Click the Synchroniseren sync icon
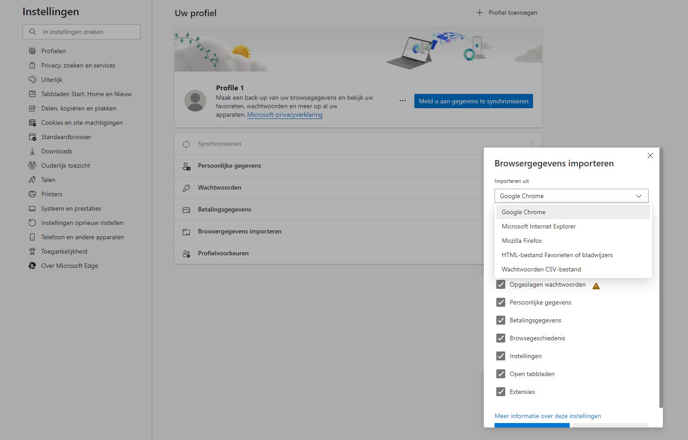The image size is (688, 440). coord(186,144)
